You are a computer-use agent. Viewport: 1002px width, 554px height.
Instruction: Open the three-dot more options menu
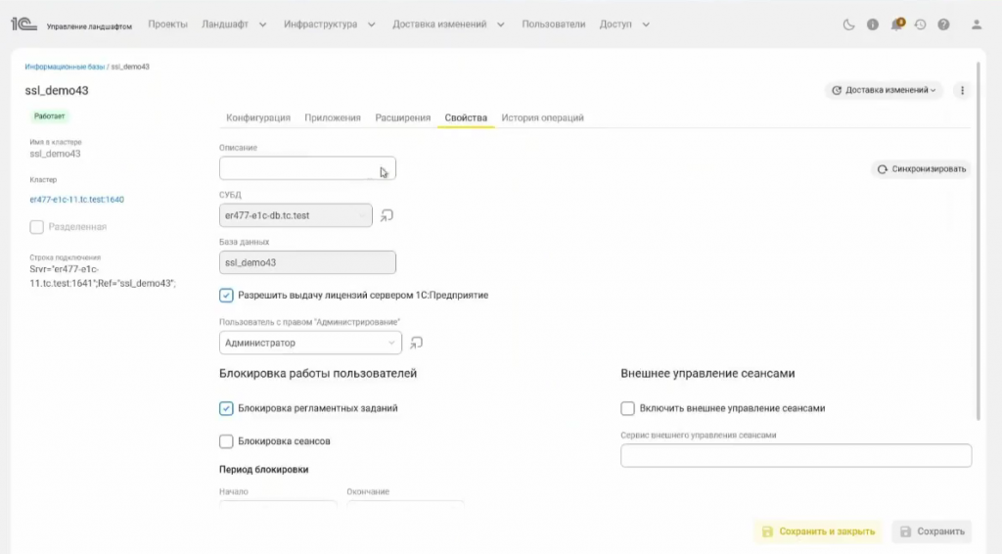(x=962, y=90)
